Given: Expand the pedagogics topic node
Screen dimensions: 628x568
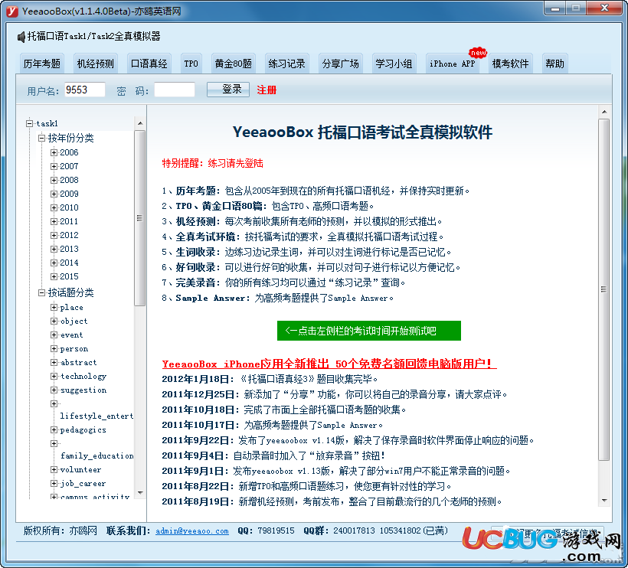Looking at the screenshot, I should tap(54, 430).
